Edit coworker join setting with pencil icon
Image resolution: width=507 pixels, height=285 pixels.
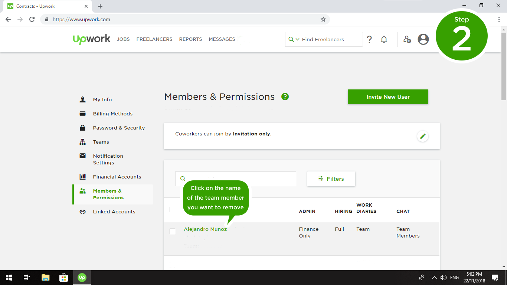click(x=422, y=136)
